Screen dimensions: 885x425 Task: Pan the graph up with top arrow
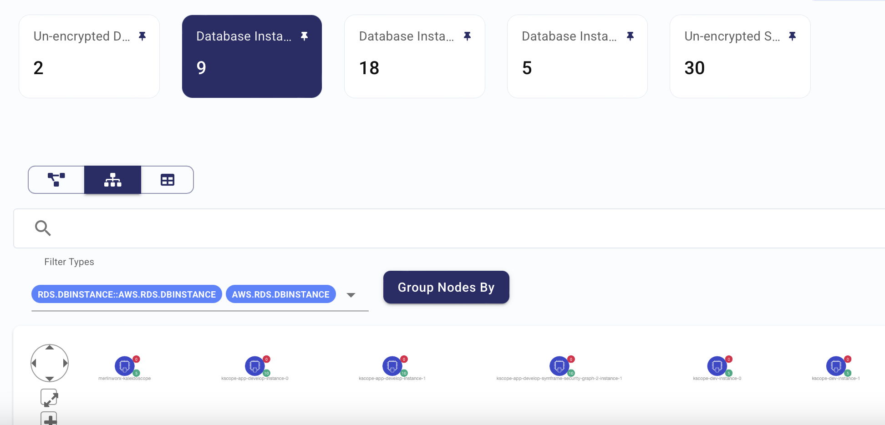point(50,348)
